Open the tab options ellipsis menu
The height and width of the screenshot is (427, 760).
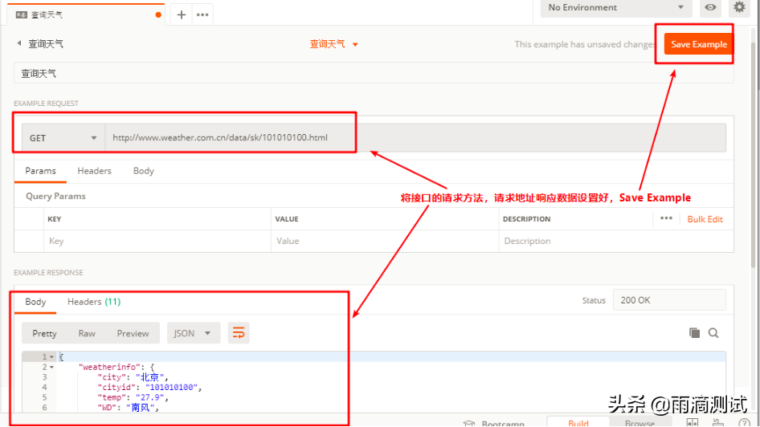(202, 14)
